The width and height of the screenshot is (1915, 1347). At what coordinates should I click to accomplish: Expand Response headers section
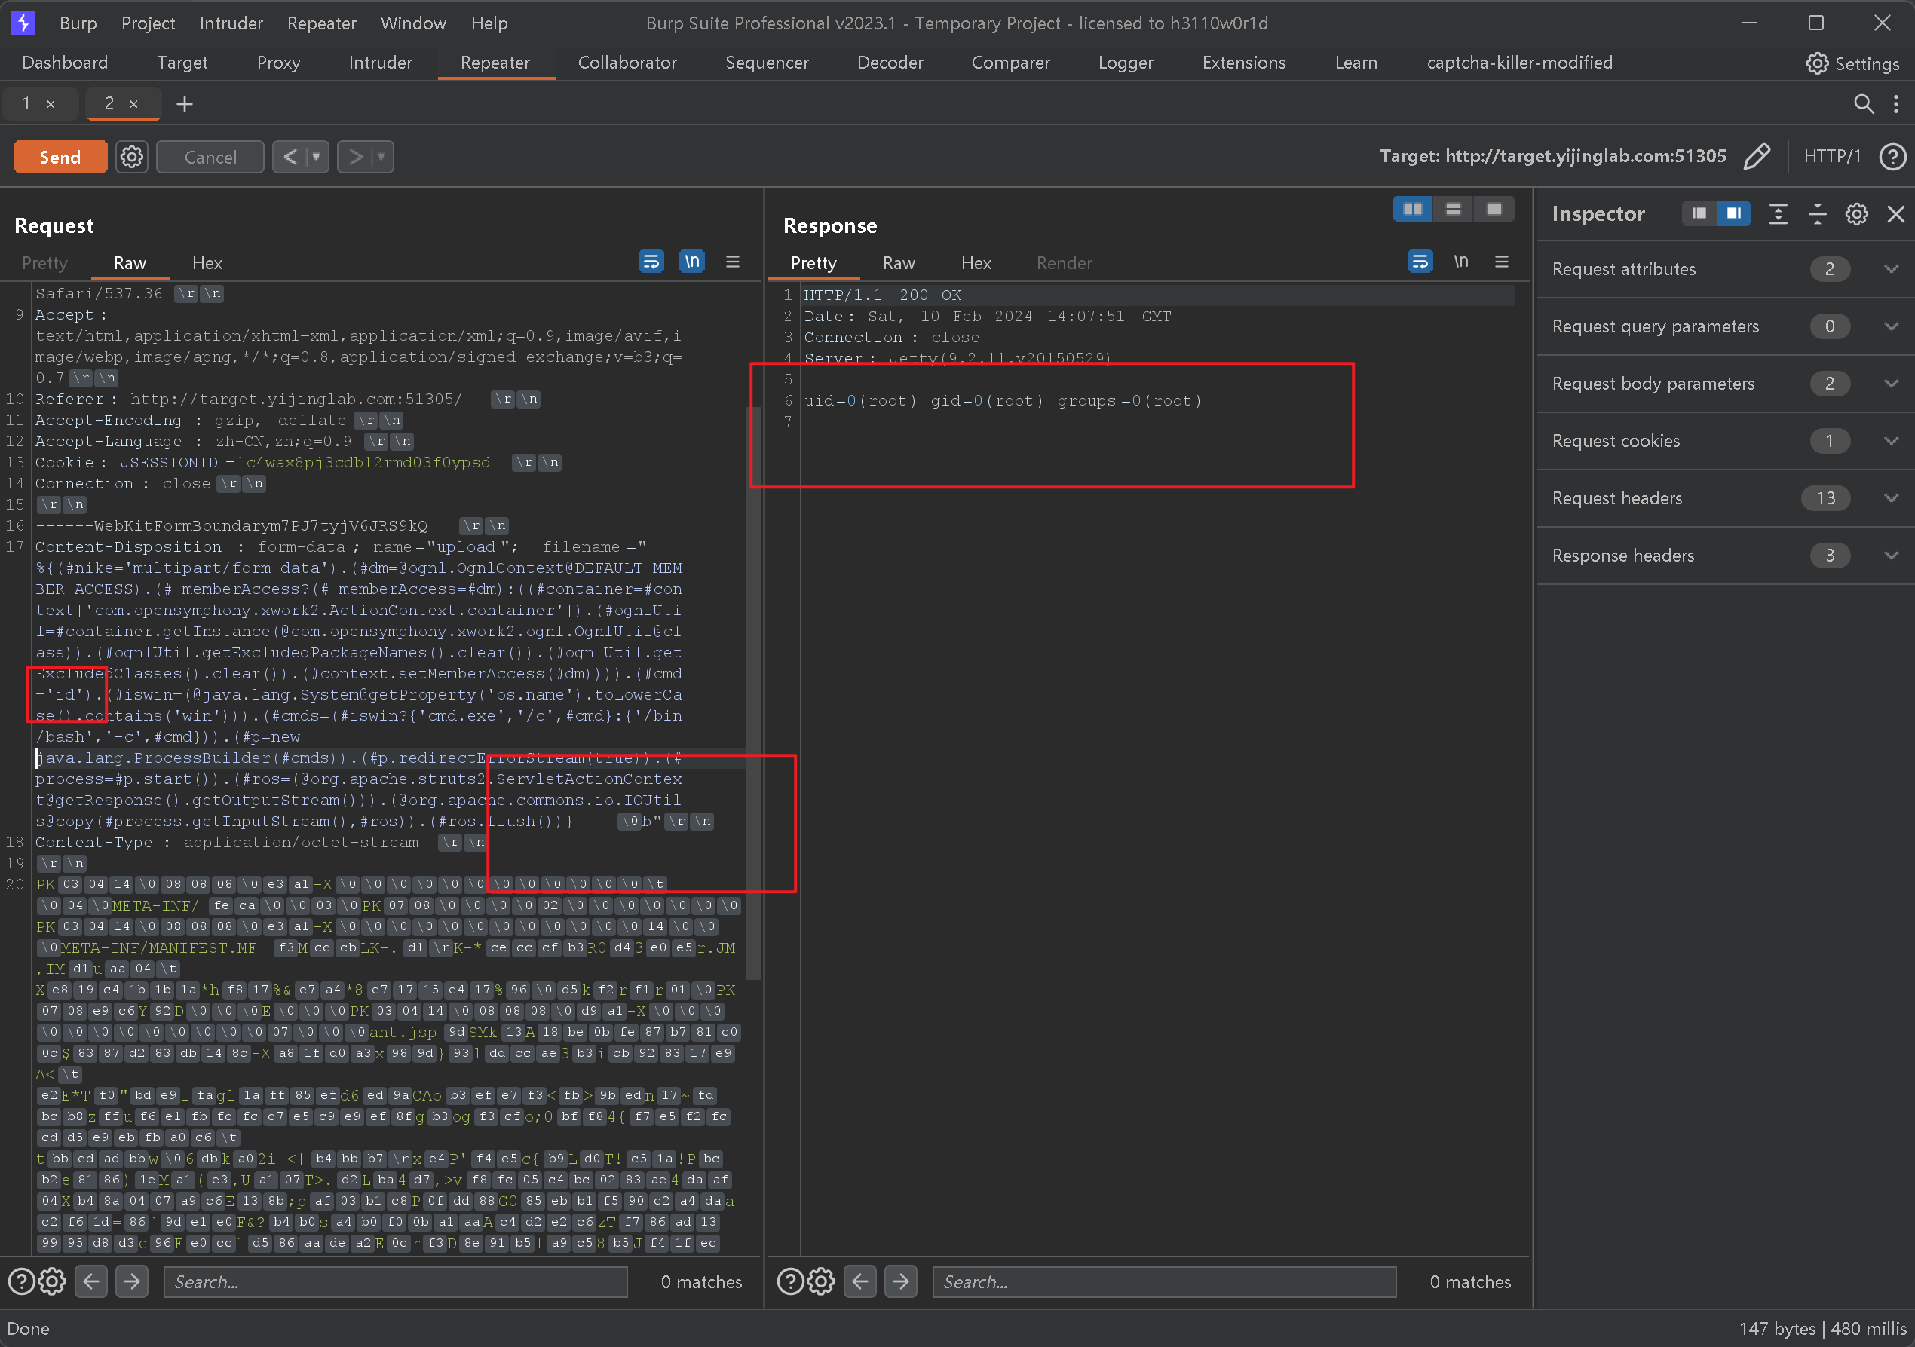coord(1891,556)
